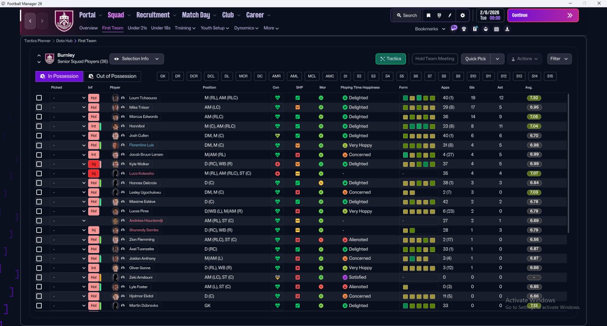
Task: Click Loum Tchaouna's form color squares
Action: point(419,98)
